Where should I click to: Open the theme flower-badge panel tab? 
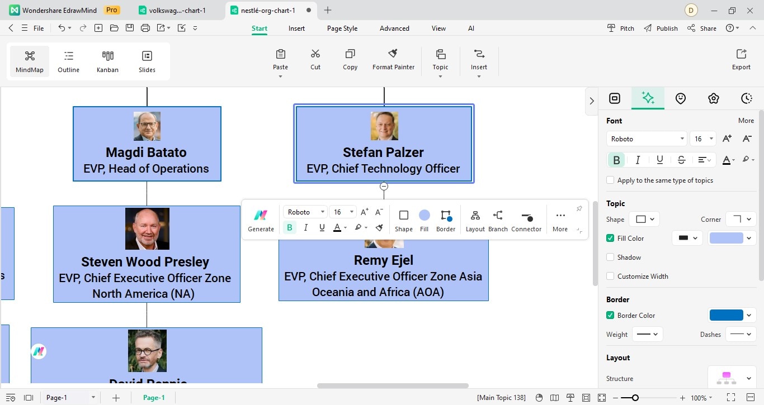(x=713, y=98)
